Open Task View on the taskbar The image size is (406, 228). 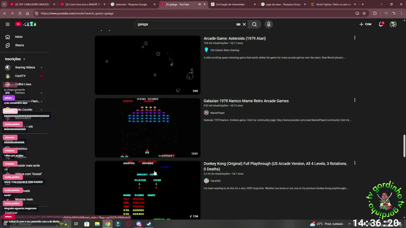click(76, 224)
